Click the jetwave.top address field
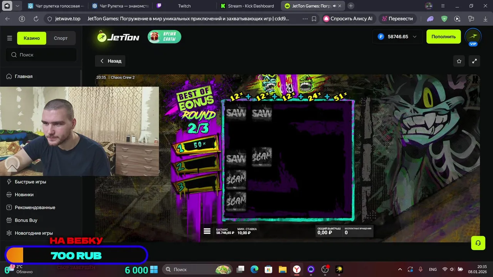The width and height of the screenshot is (493, 277). tap(68, 18)
